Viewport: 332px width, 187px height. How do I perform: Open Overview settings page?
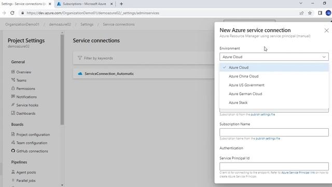[24, 72]
